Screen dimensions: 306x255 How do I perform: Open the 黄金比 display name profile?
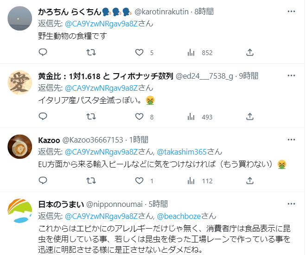pos(106,76)
